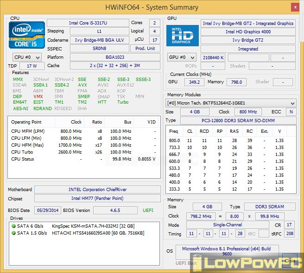This screenshot has height=273, width=304.
Task: Select the CPU Status row
Action: tap(84, 159)
